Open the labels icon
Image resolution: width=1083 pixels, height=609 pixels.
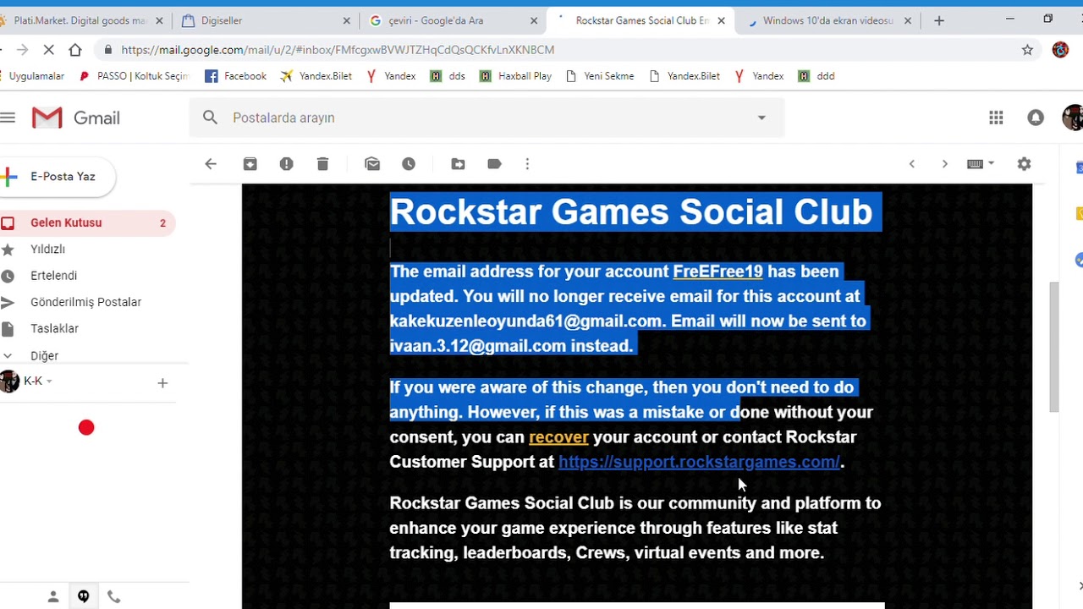(x=494, y=164)
